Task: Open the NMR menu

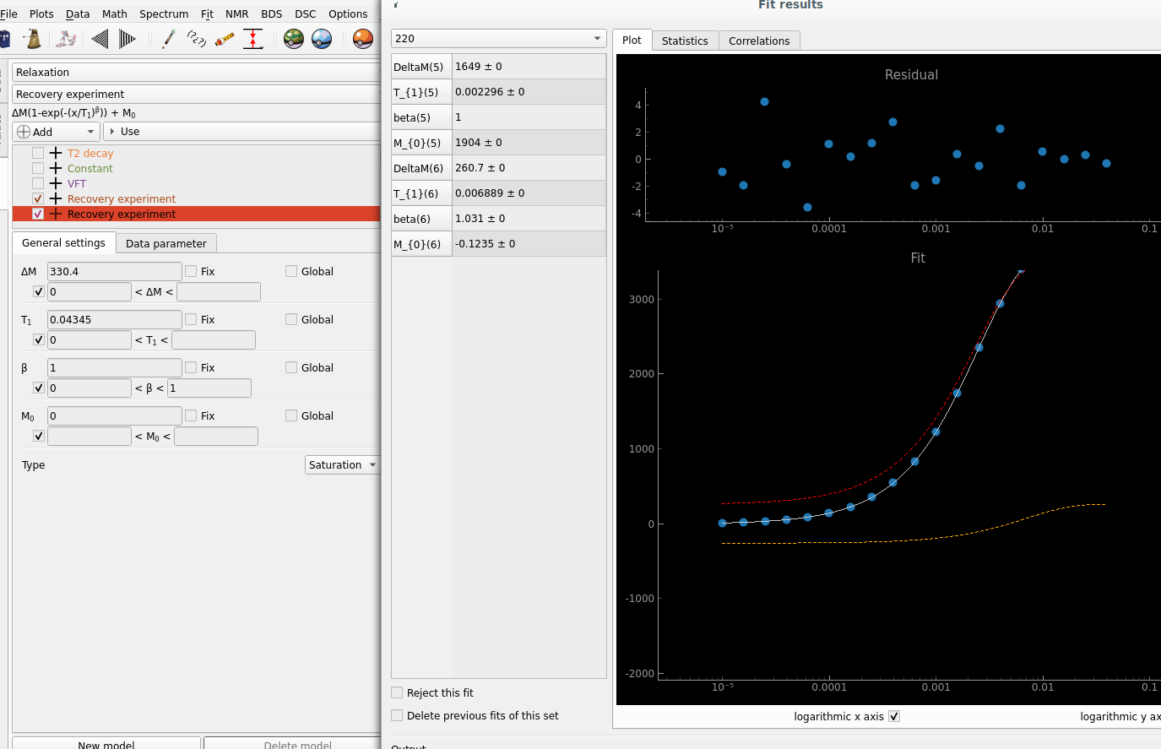Action: click(236, 14)
